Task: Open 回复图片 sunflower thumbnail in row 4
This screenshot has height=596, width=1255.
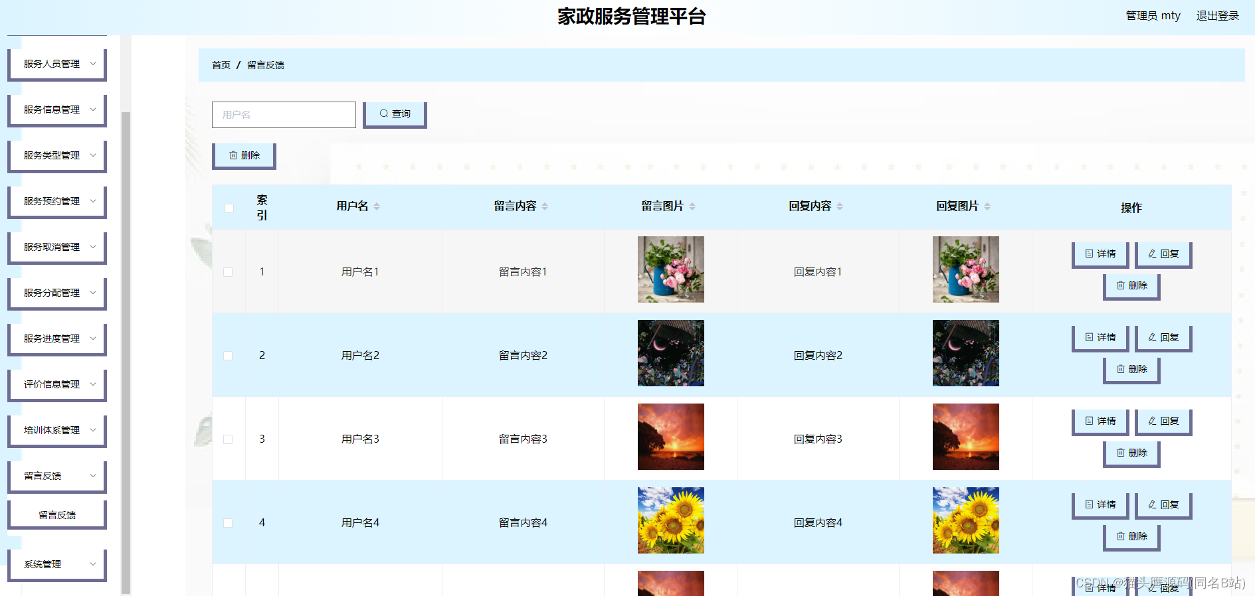Action: click(966, 520)
